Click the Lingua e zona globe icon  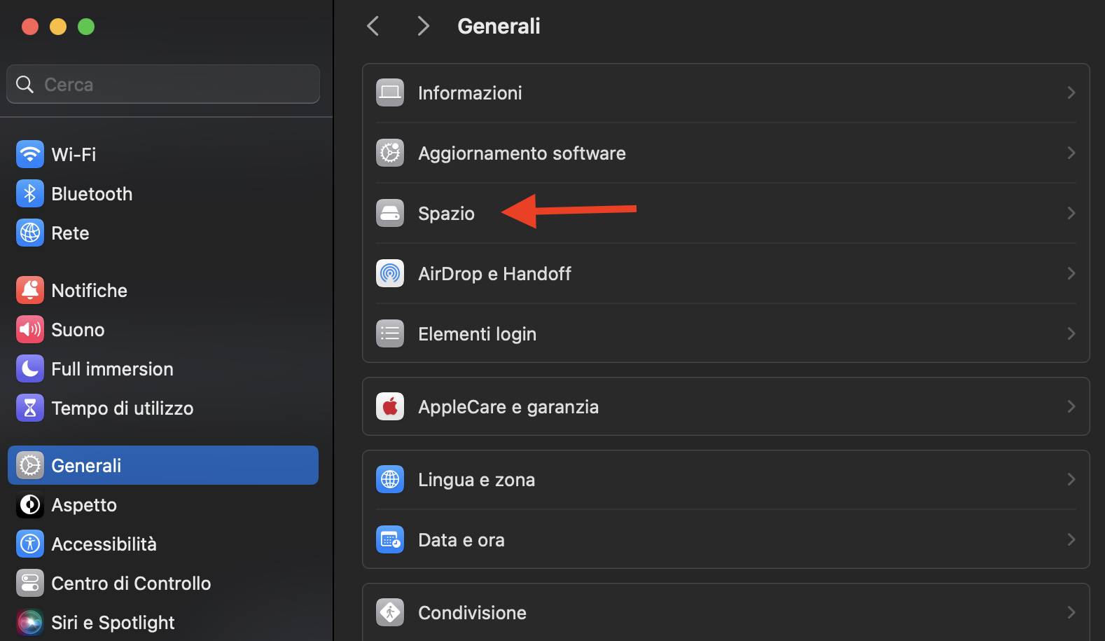[x=390, y=479]
